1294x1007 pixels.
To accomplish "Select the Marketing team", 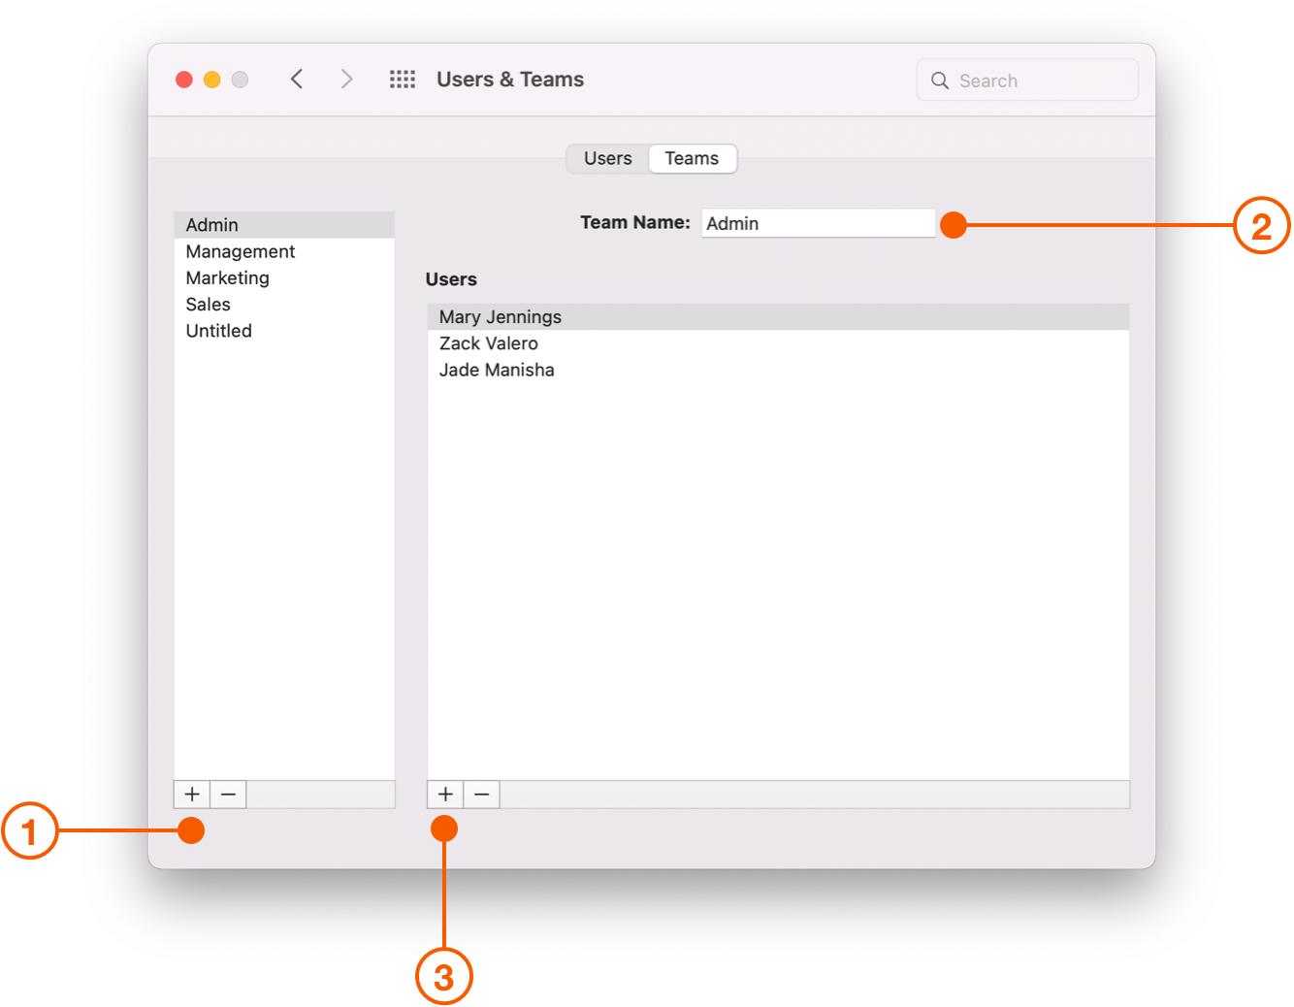I will click(x=228, y=277).
